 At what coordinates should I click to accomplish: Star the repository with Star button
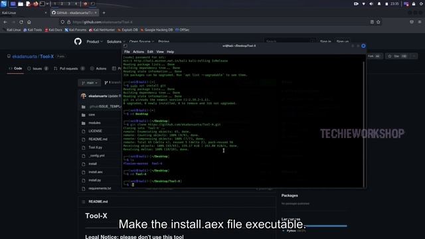pyautogui.click(x=398, y=56)
